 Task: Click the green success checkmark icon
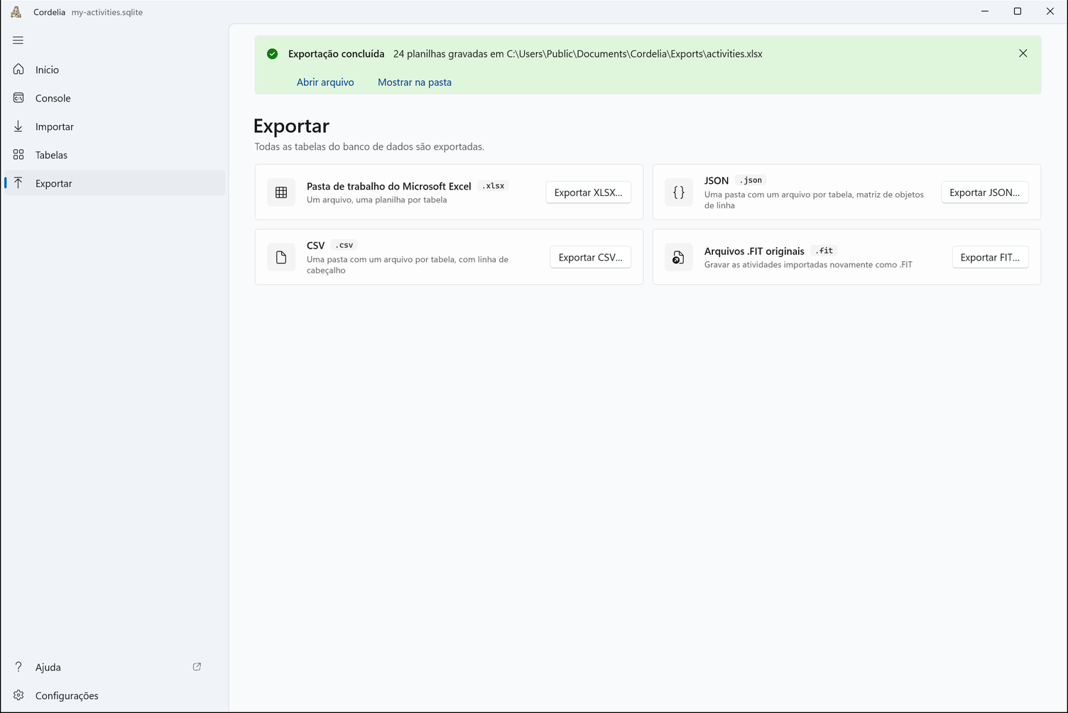(272, 53)
